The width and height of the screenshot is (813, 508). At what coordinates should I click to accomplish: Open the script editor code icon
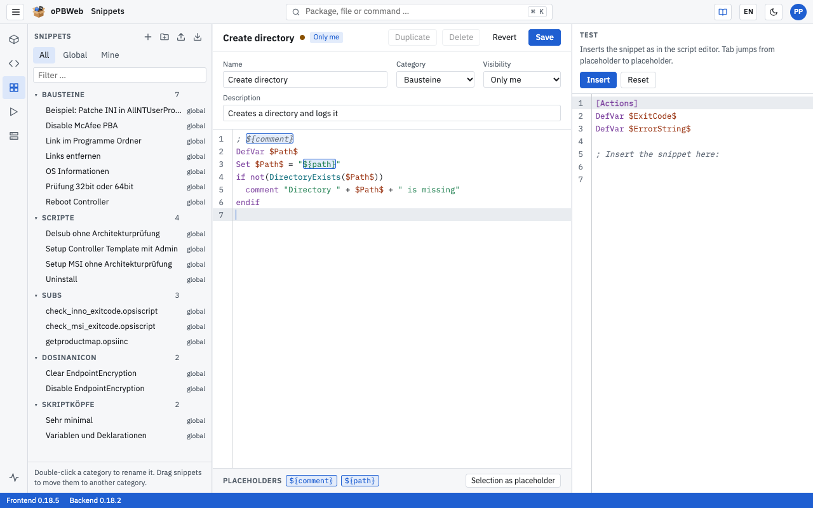pos(14,63)
